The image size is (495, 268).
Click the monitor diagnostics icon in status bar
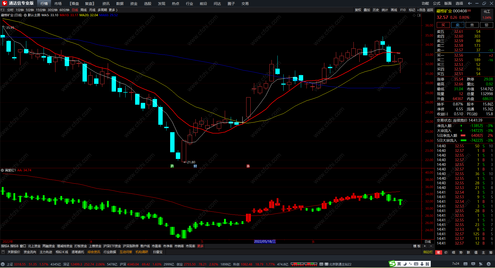point(473,264)
